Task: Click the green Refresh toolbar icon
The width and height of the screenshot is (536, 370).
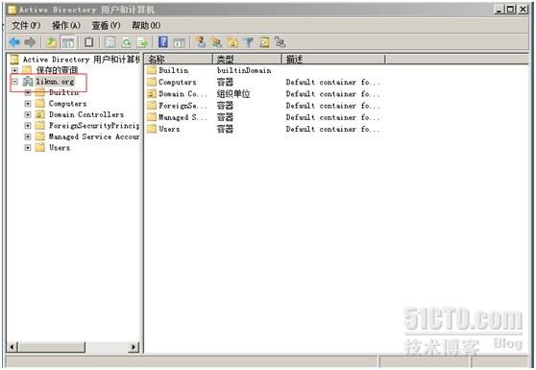Action: 127,42
